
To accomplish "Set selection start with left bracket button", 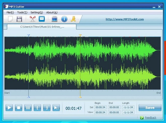I will (37, 108).
